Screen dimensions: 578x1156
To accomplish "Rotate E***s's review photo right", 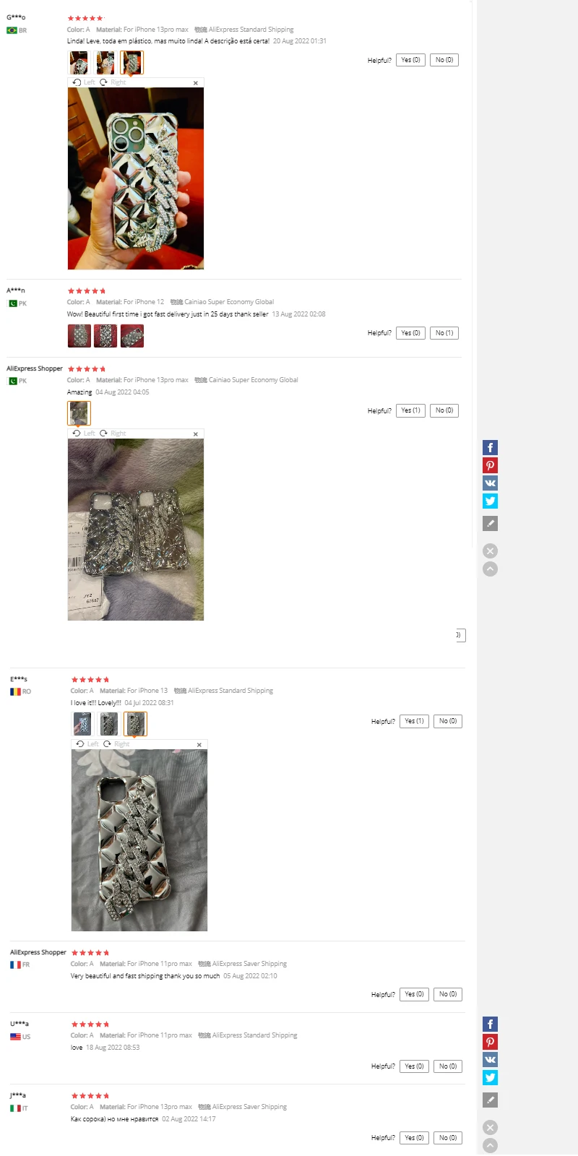I will 116,744.
